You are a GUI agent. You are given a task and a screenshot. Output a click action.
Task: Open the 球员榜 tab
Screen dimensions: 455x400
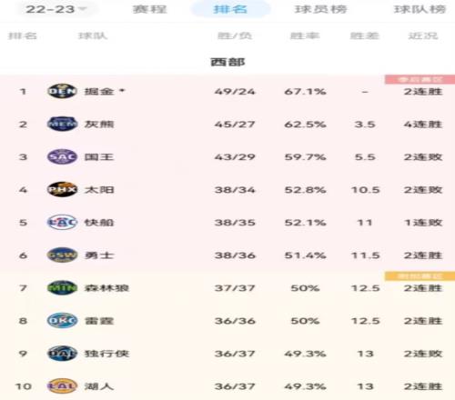(320, 9)
